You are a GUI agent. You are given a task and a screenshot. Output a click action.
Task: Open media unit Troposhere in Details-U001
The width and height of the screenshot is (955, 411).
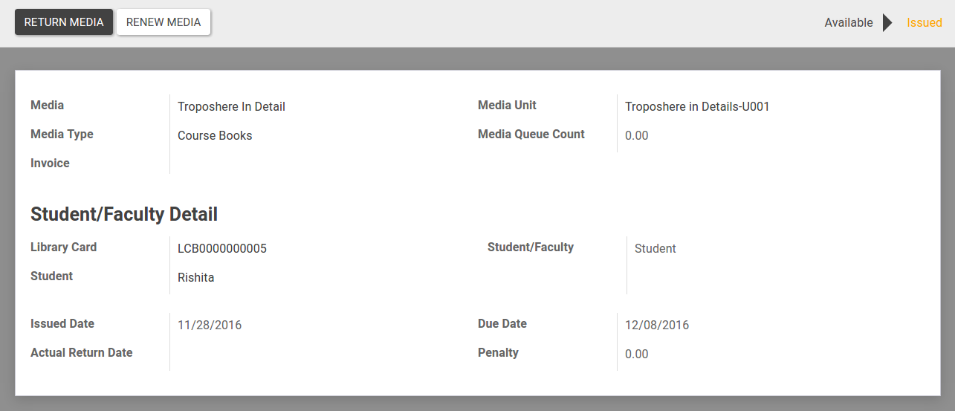point(697,107)
